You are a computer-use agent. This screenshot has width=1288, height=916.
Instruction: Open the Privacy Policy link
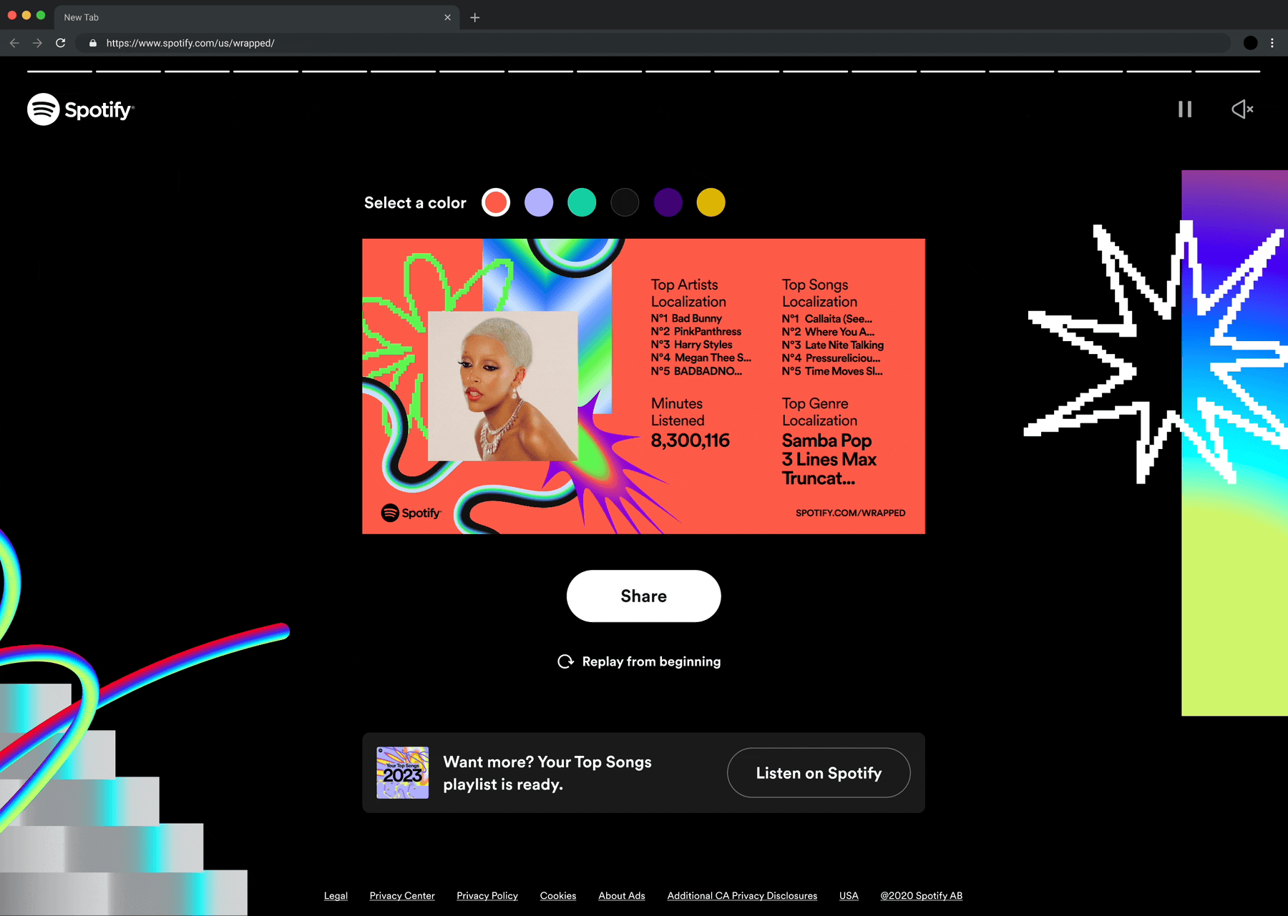[x=487, y=895]
